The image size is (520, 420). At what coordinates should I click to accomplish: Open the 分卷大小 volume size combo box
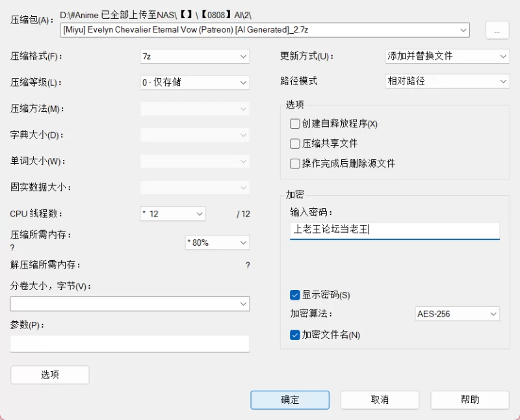pyautogui.click(x=130, y=304)
